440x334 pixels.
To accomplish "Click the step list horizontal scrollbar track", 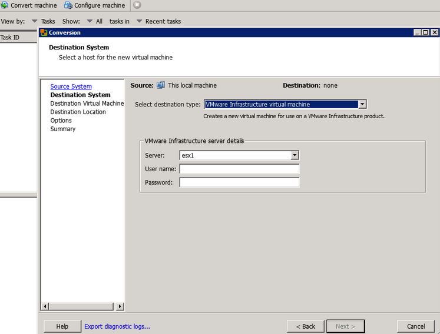I will (82, 306).
